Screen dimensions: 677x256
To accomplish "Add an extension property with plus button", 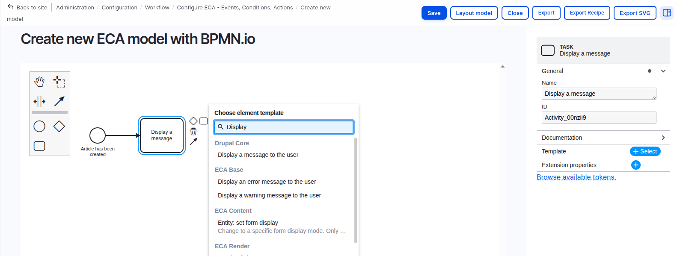I will coord(635,165).
